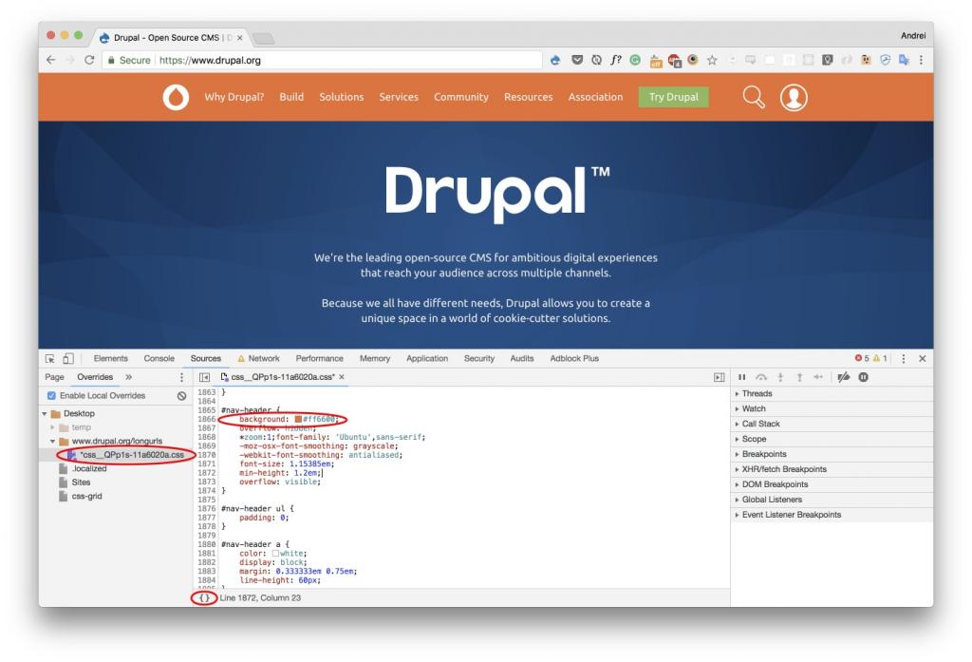Expand the temp folder

pos(53,427)
